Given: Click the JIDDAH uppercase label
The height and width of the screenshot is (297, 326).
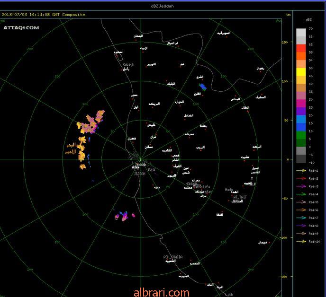Looking at the screenshot, I should click(139, 174).
